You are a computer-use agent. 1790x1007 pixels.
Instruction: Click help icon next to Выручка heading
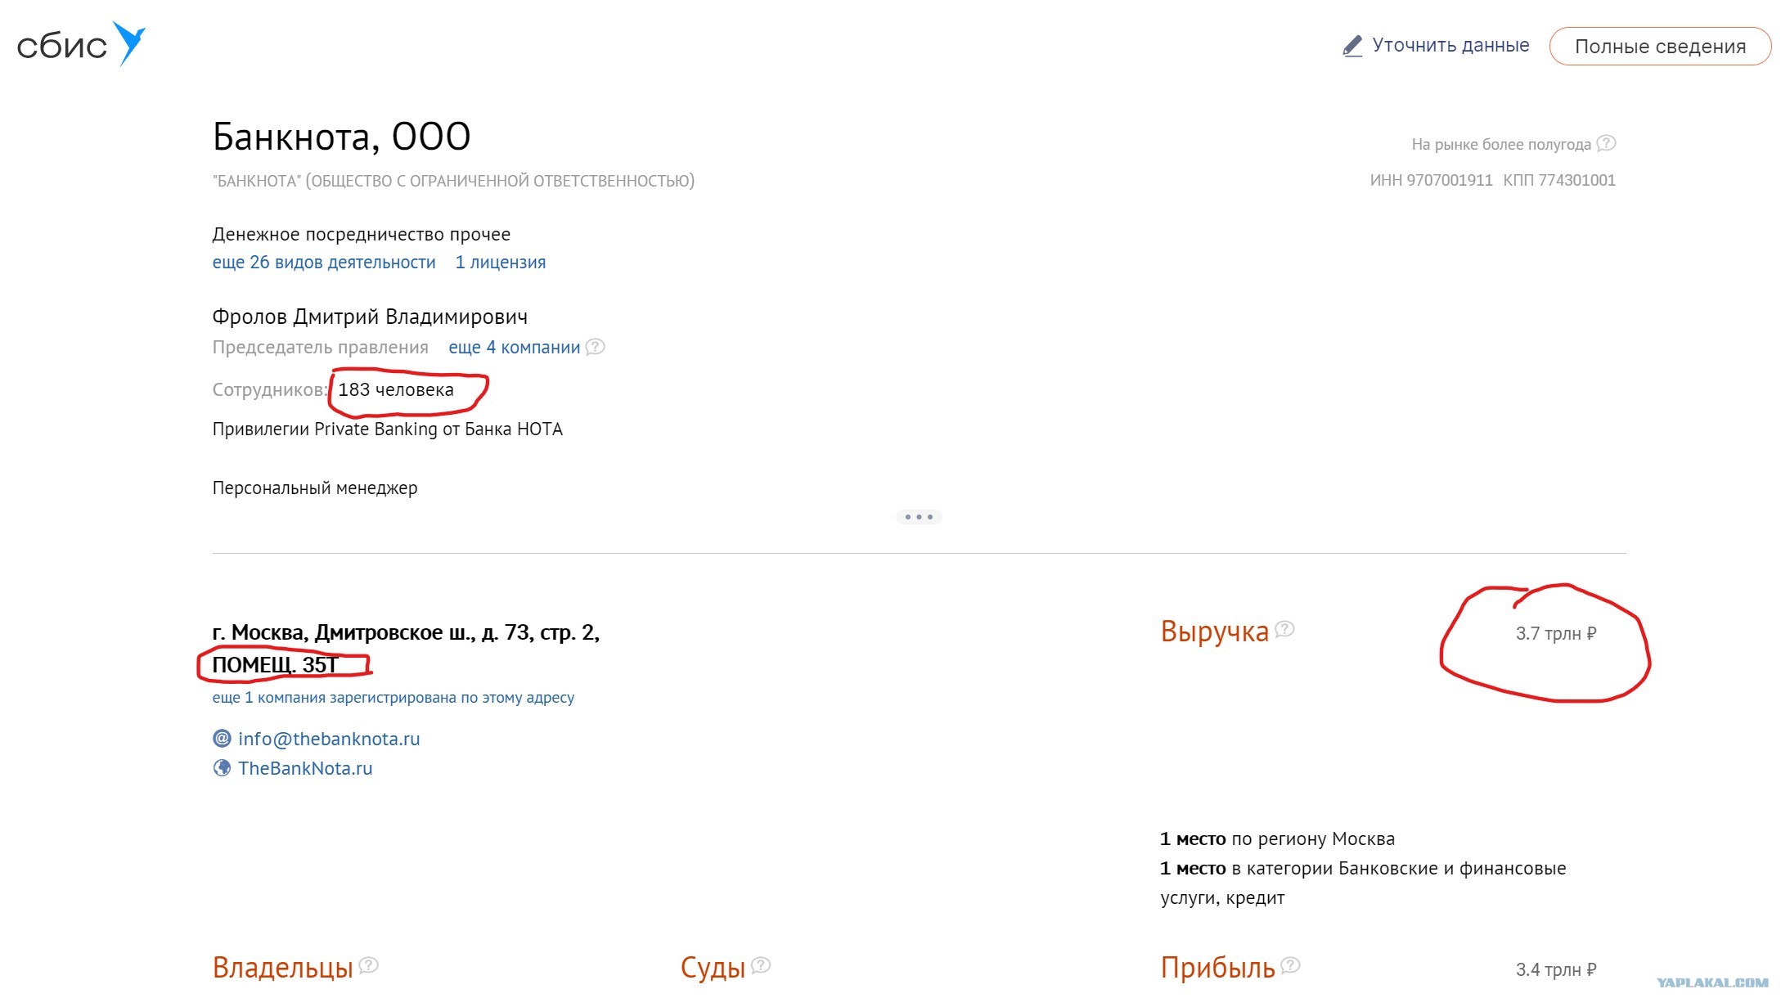[x=1284, y=629]
